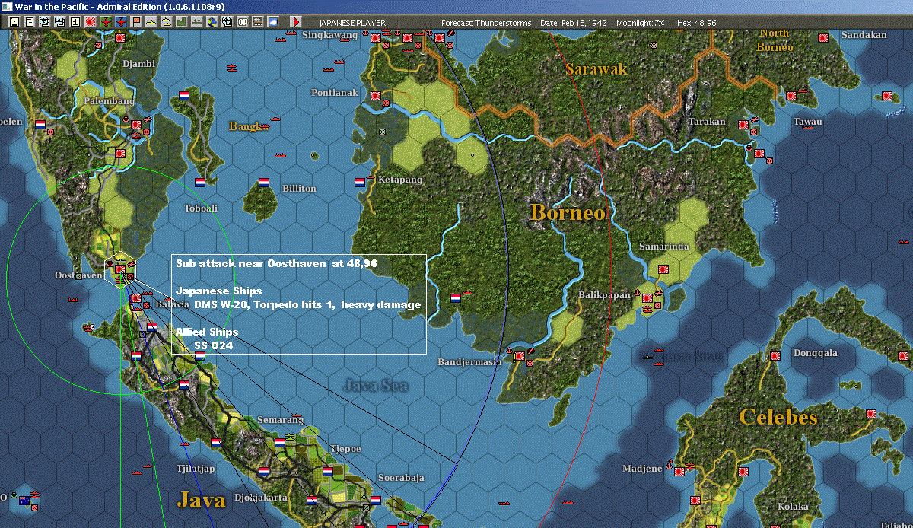Click the green ships in port icon
Screen dimensions: 913x528
[x=196, y=22]
